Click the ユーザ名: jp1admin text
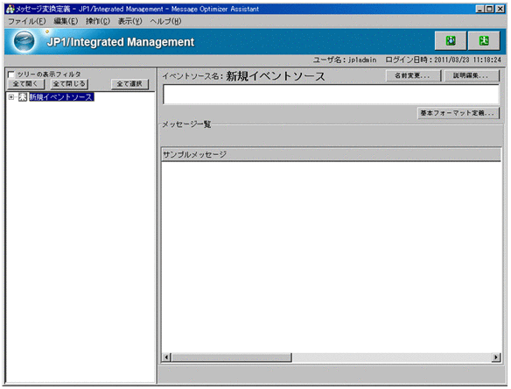511x389 pixels. coord(345,60)
